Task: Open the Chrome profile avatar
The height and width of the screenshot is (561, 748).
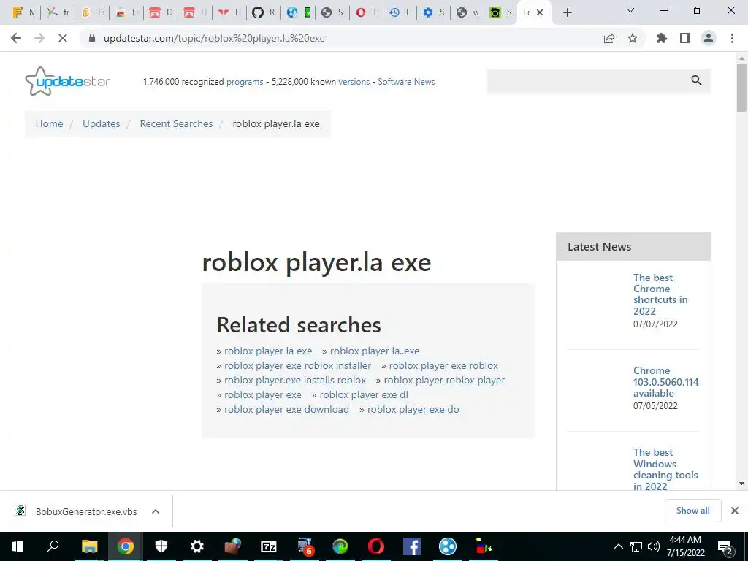Action: (709, 38)
